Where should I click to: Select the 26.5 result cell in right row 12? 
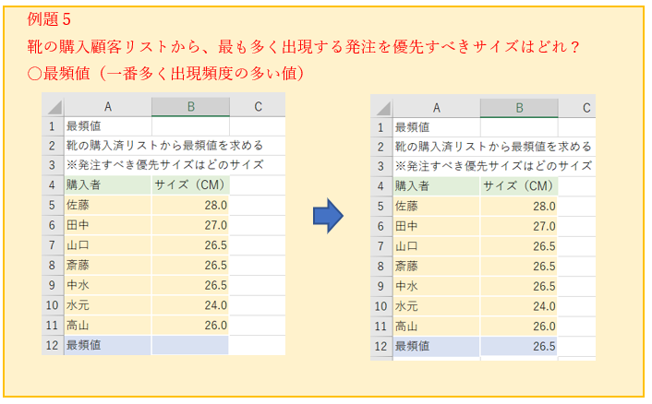point(519,346)
